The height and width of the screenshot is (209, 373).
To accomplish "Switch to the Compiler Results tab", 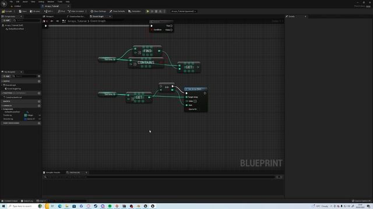I will 52,172.
